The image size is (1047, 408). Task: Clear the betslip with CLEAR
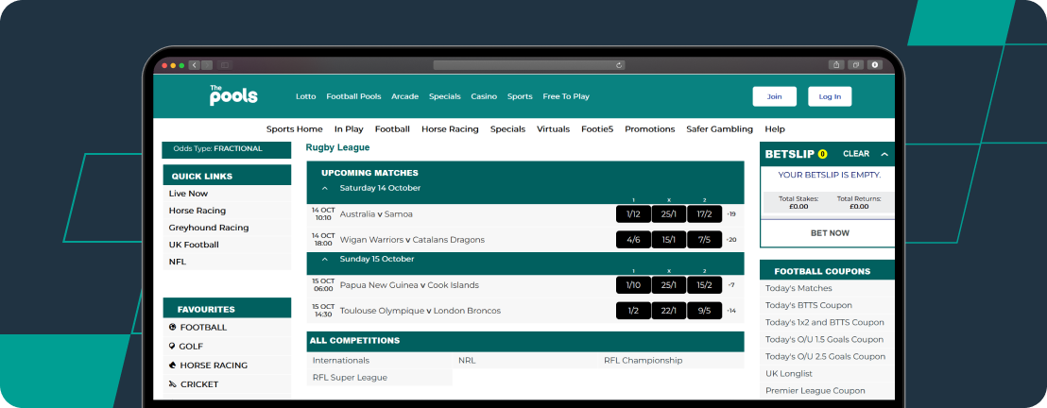(x=856, y=154)
